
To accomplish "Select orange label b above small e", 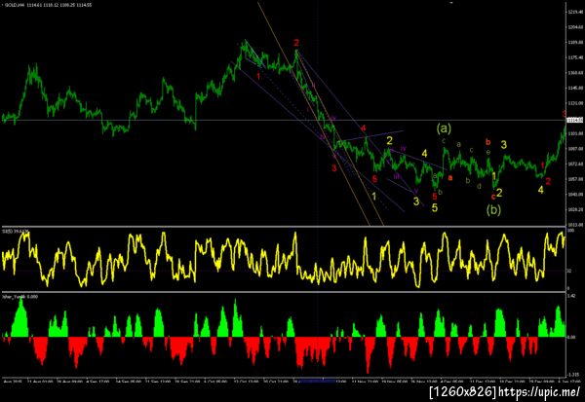I will (488, 142).
